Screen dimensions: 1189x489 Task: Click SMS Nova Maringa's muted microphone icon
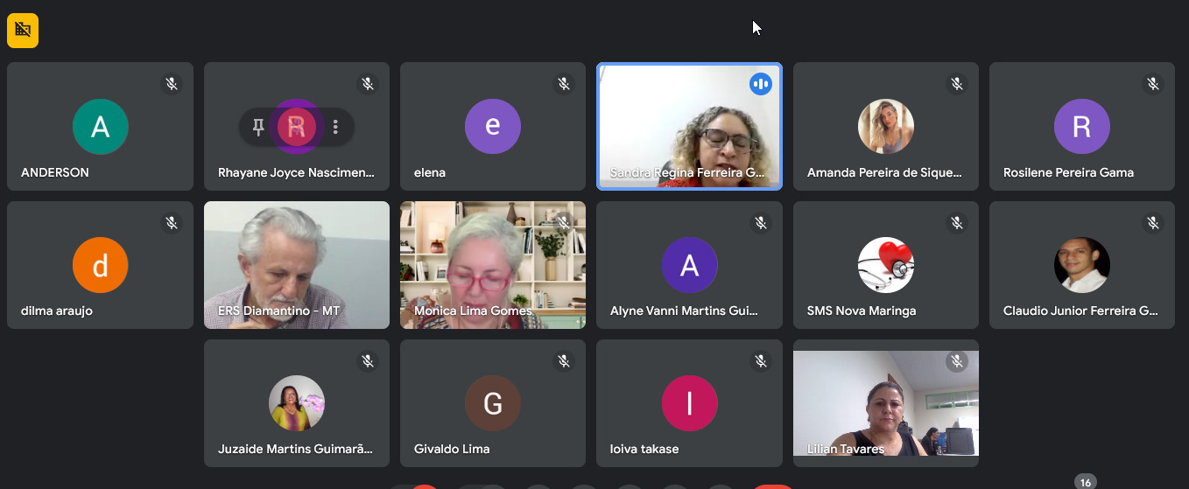(958, 223)
